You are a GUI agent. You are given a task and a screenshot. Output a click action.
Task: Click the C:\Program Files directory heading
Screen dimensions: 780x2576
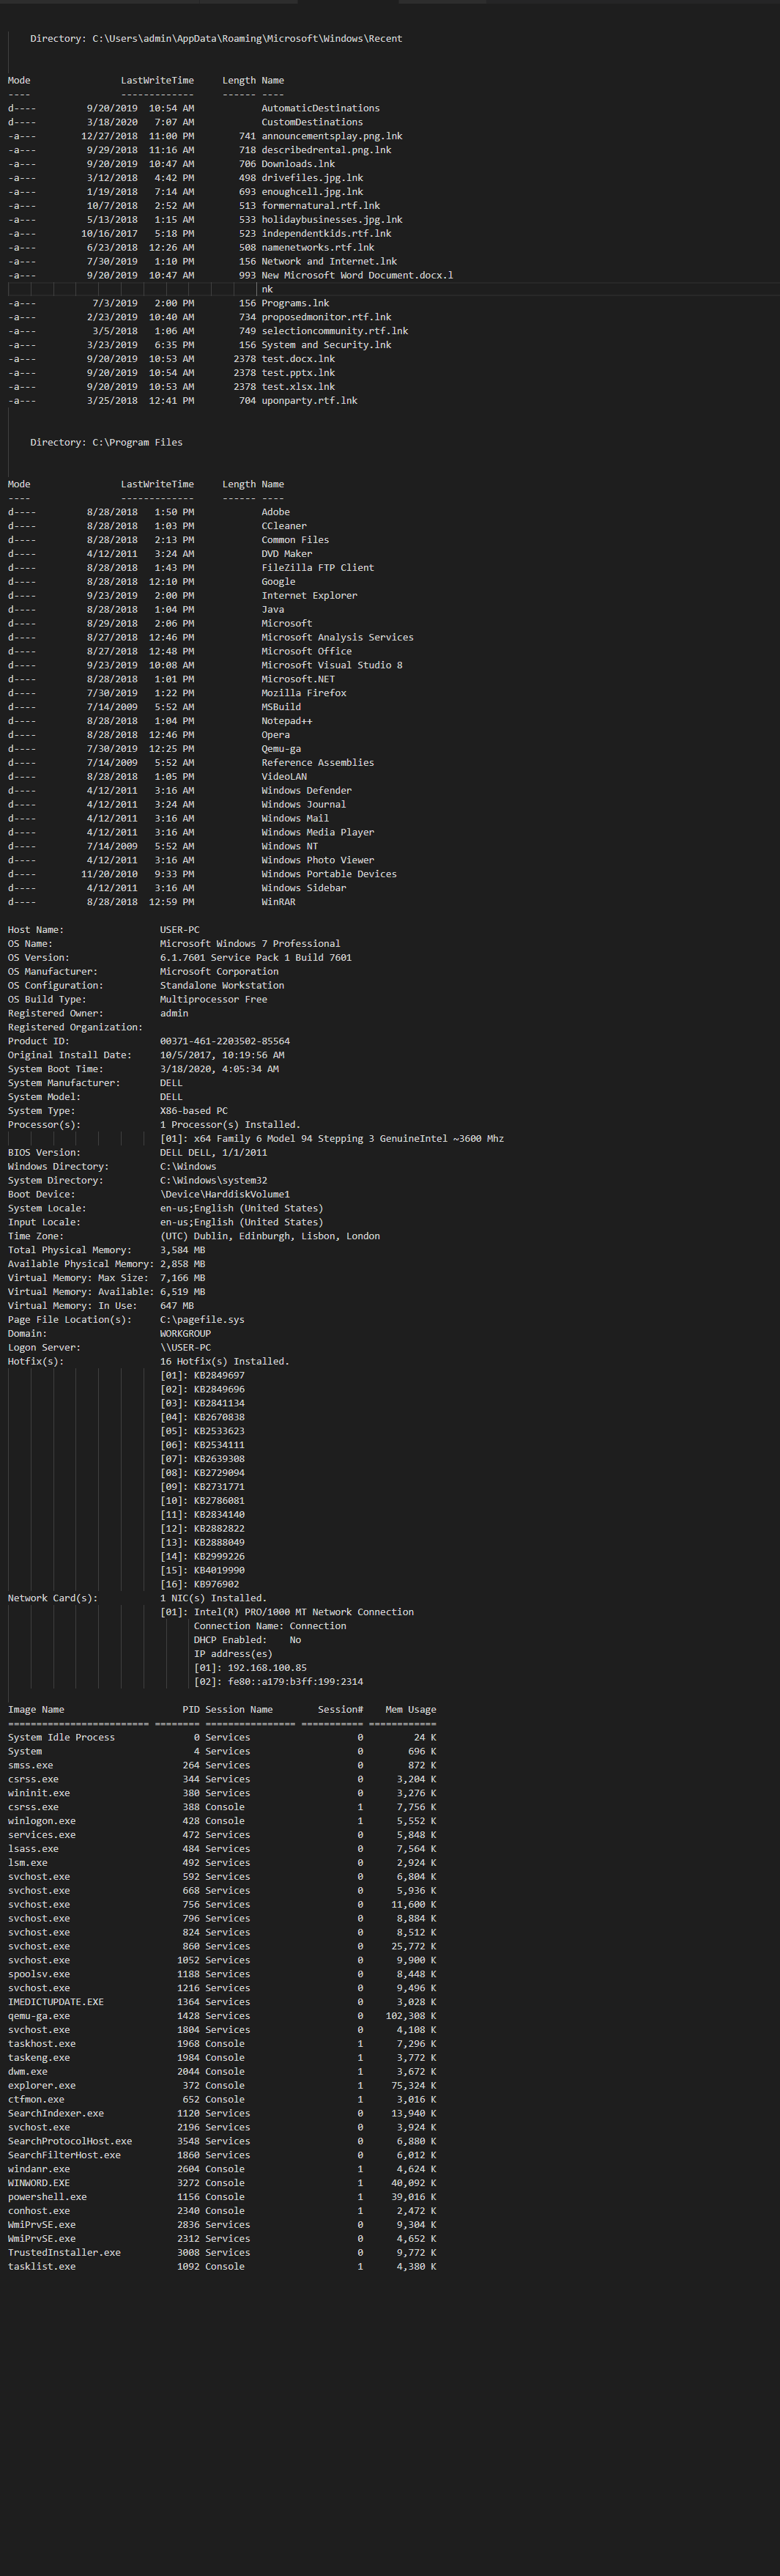coord(106,442)
